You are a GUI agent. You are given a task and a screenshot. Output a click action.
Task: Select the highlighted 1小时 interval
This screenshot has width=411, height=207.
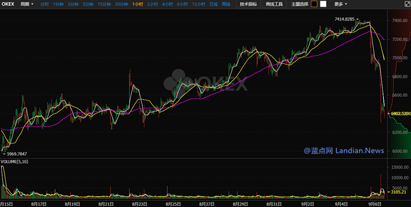coord(138,4)
